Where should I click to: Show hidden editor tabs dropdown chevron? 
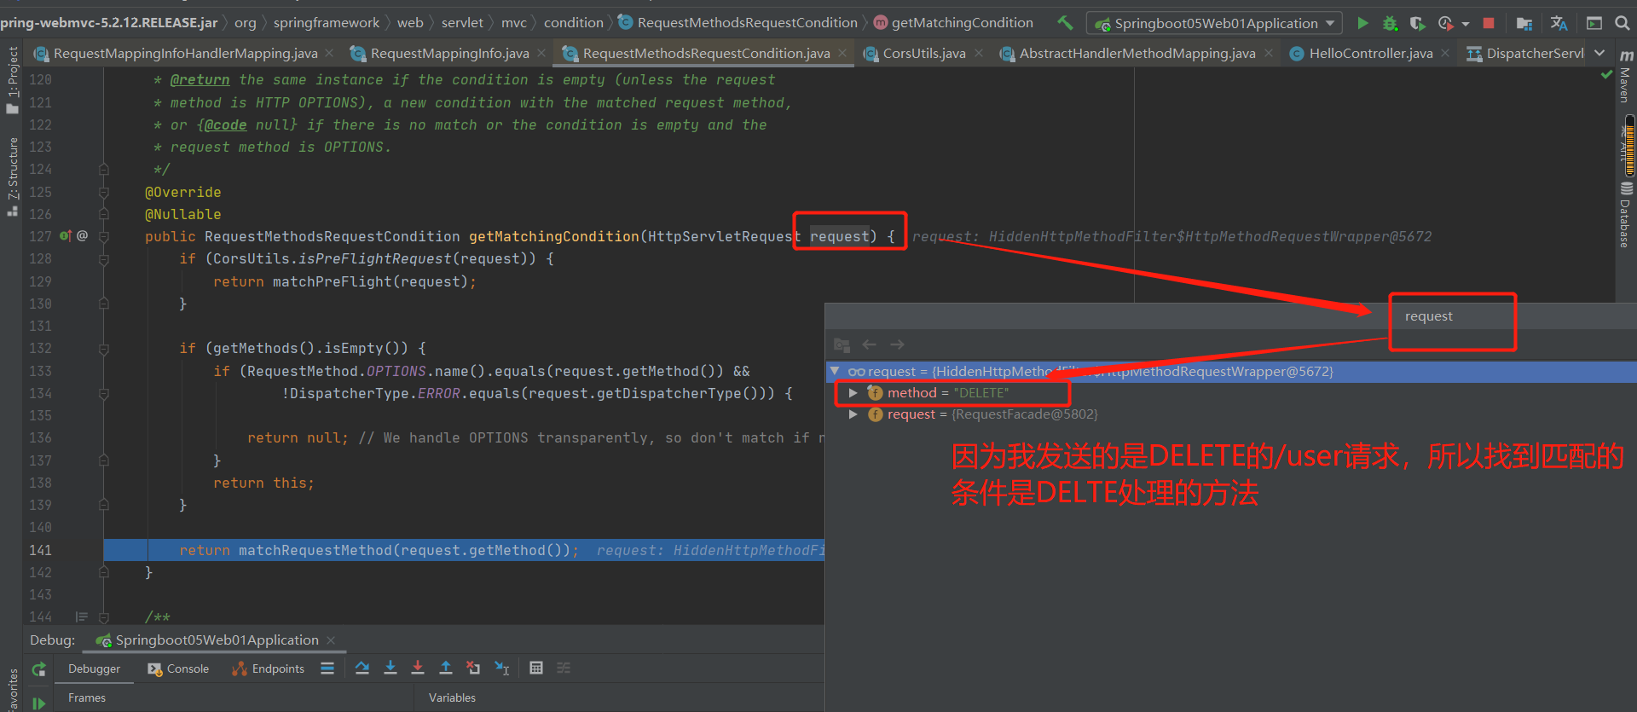point(1599,53)
